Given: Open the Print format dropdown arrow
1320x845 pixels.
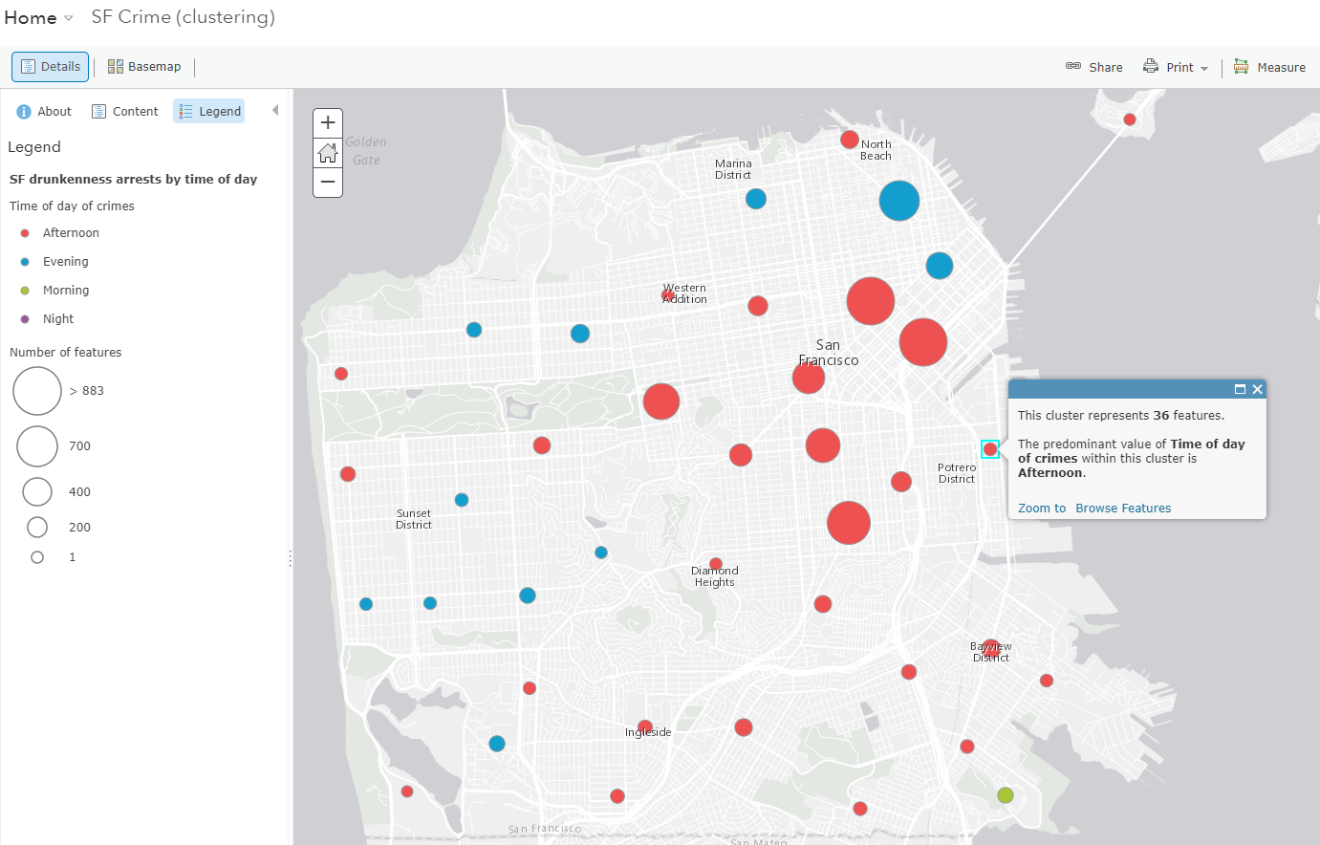Looking at the screenshot, I should 1203,67.
